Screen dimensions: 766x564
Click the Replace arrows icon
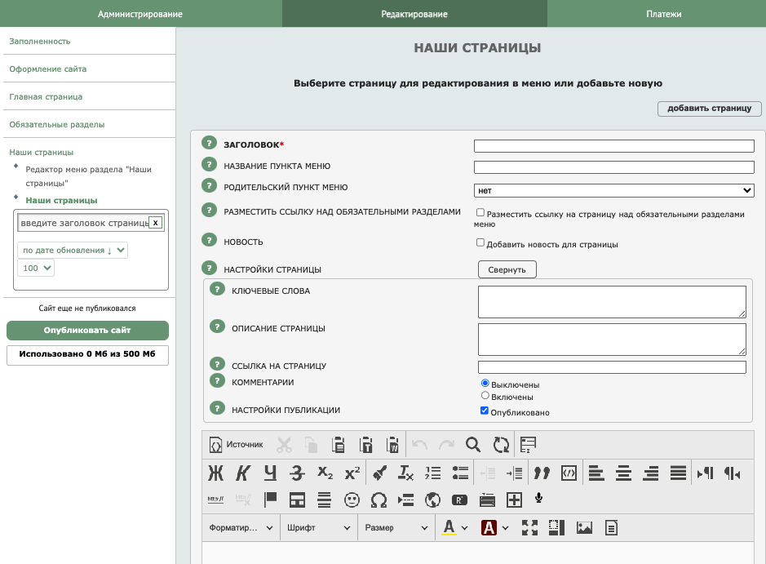(x=501, y=444)
